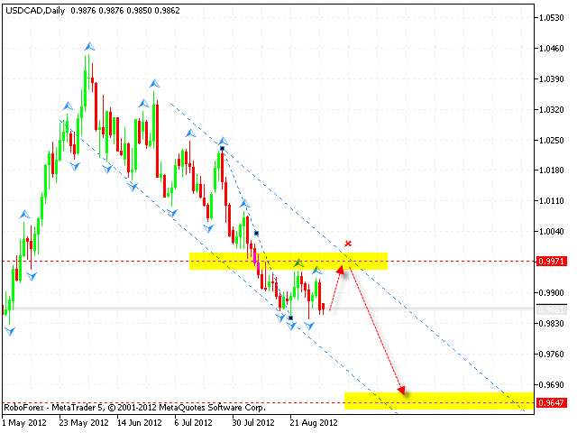This screenshot has width=577, height=433.
Task: Click the red X marker near the channel line
Action: coord(348,244)
